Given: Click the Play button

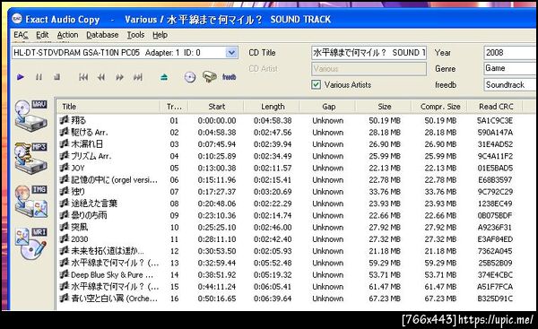Looking at the screenshot, I should tap(21, 77).
